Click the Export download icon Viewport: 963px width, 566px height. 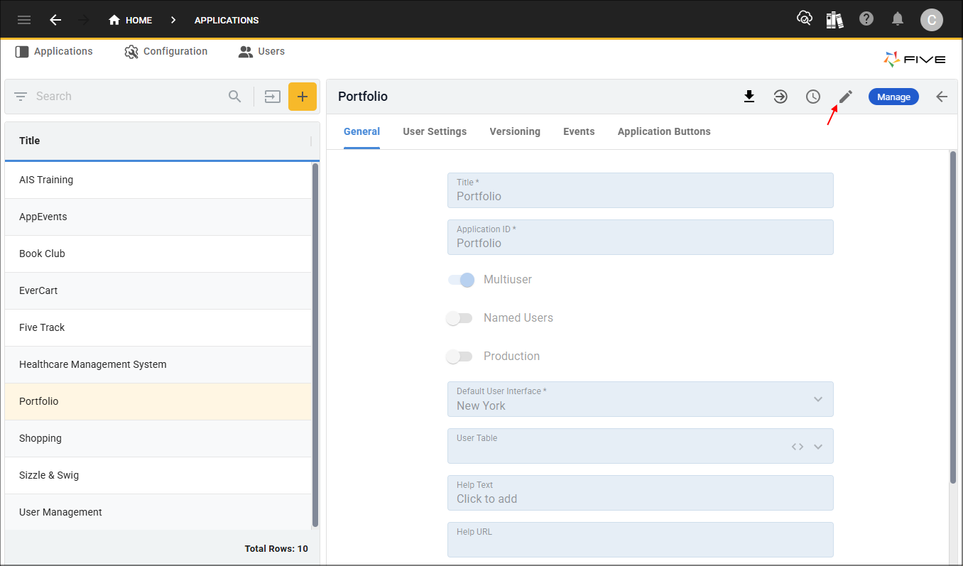click(x=749, y=97)
